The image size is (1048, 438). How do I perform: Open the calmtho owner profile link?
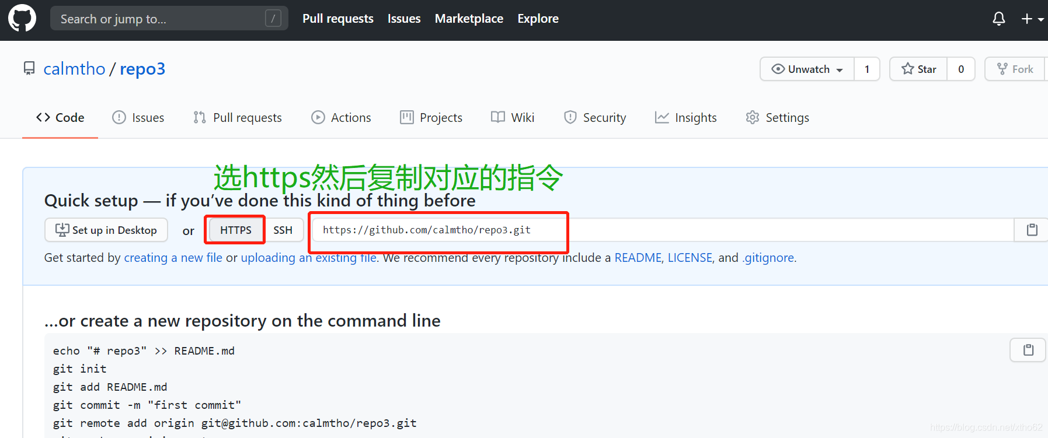point(74,69)
